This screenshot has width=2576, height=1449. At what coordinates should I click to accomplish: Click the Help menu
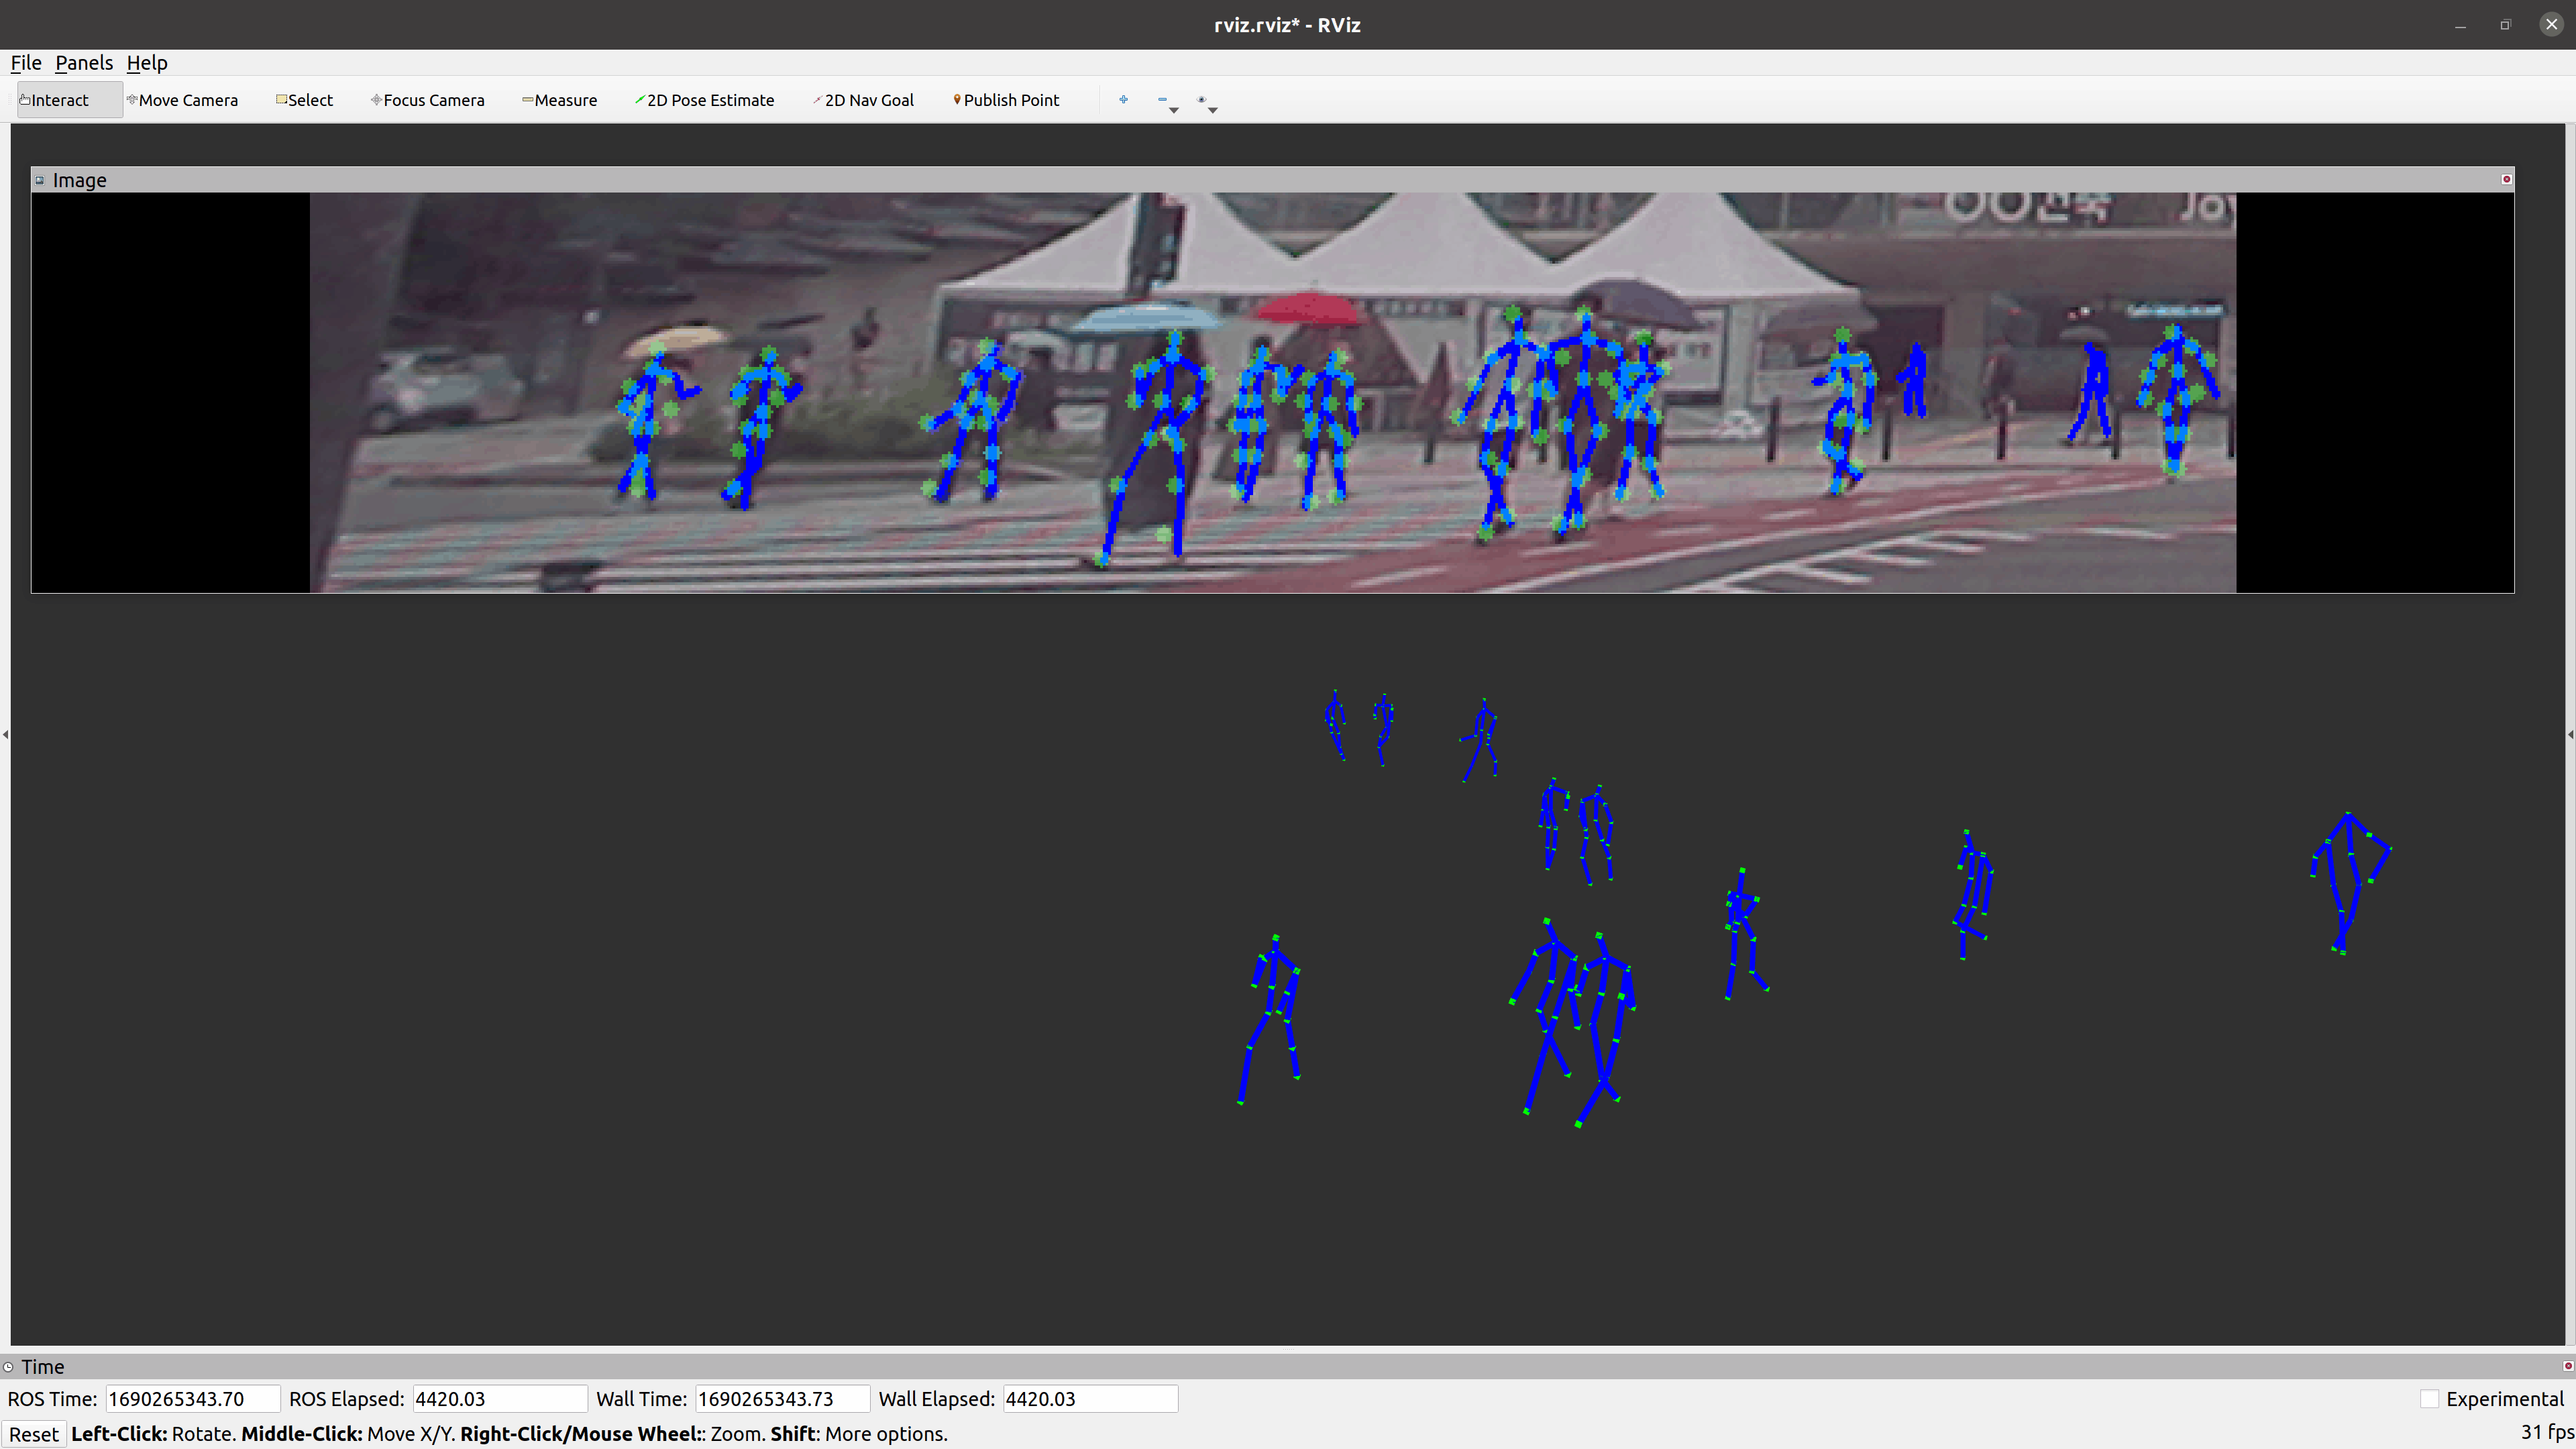tap(147, 63)
